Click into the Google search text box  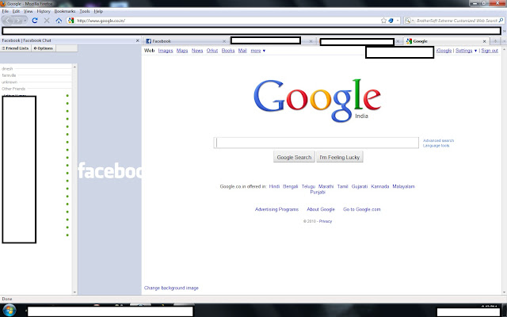click(317, 143)
